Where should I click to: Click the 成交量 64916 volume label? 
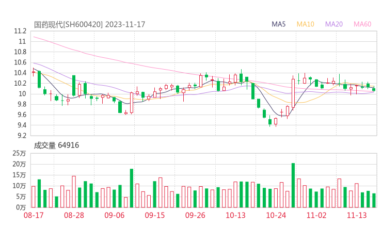click(x=56, y=145)
